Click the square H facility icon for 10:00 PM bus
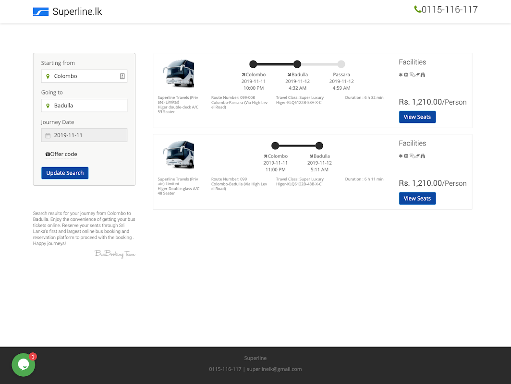This screenshot has height=384, width=511. (x=406, y=75)
